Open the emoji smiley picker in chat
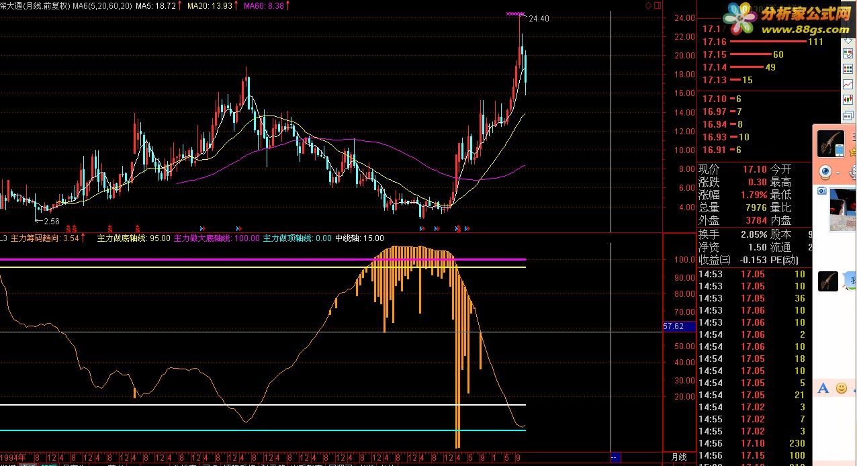This screenshot has height=466, width=857. (841, 388)
